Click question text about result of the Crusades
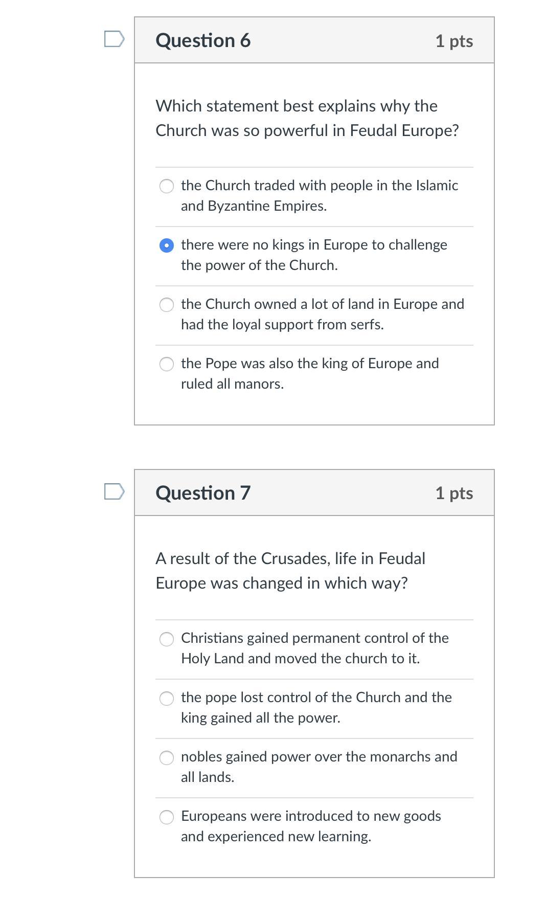 290,571
